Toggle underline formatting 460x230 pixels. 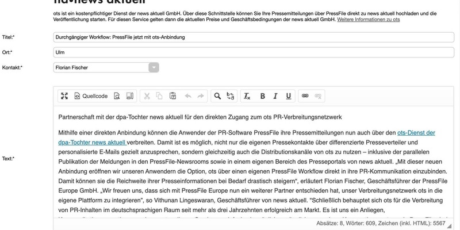click(289, 96)
